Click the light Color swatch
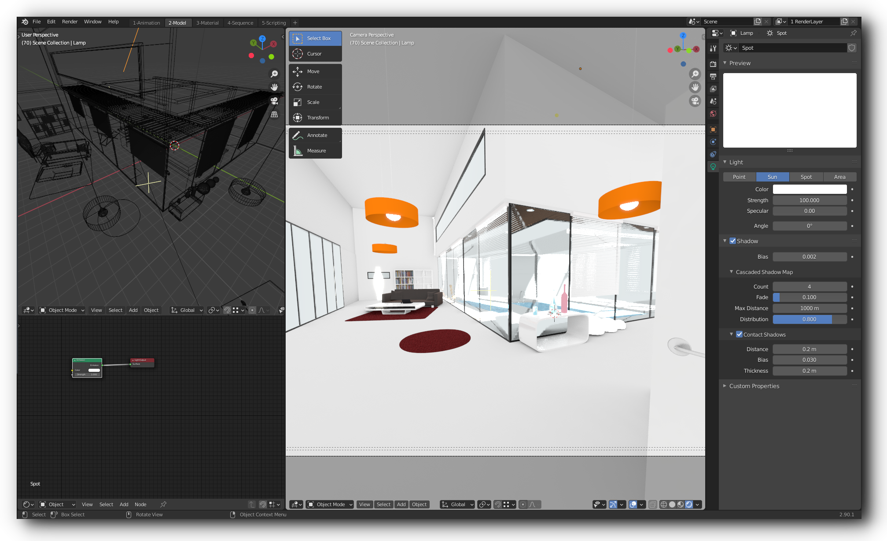Image resolution: width=887 pixels, height=541 pixels. click(x=810, y=189)
